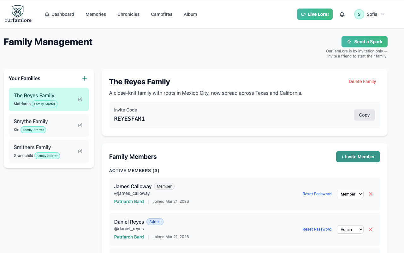Click the edit pencil for Smithers Family
This screenshot has width=404, height=253.
tap(80, 151)
